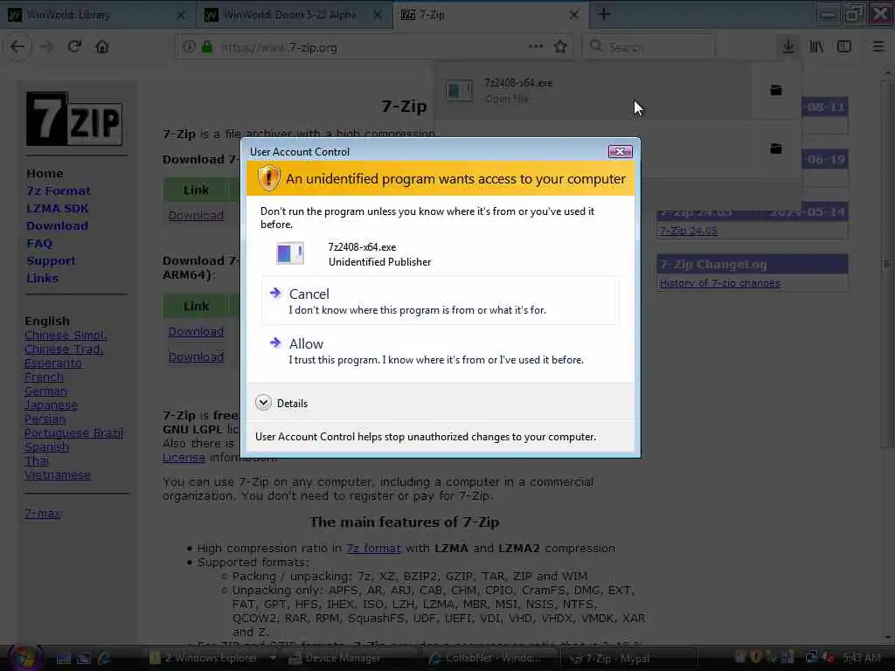Go to the browser Home page

[x=102, y=47]
